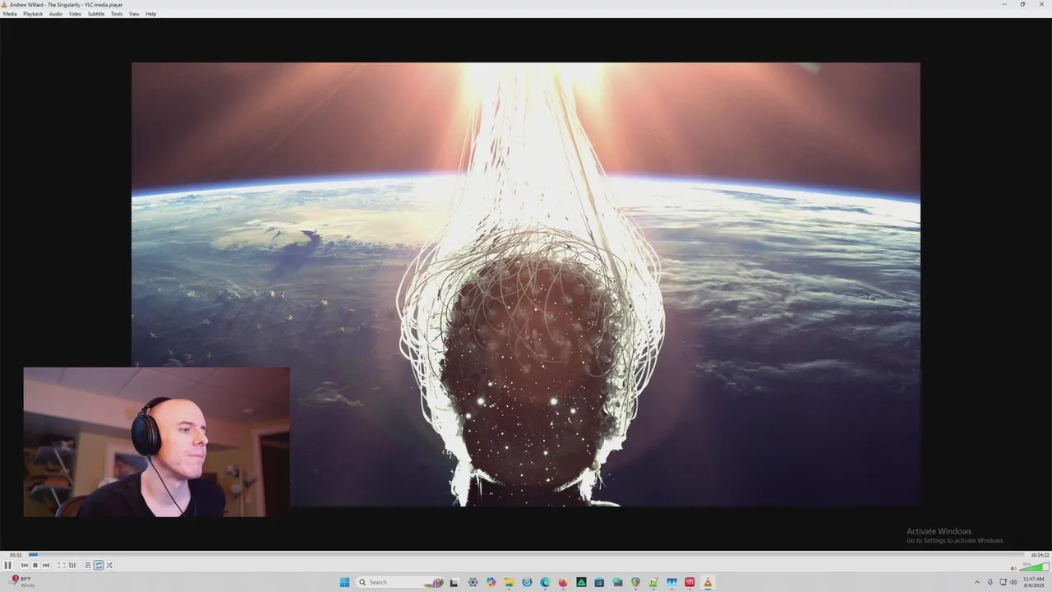Seek on the video progress bar
This screenshot has height=592, width=1052.
point(526,555)
